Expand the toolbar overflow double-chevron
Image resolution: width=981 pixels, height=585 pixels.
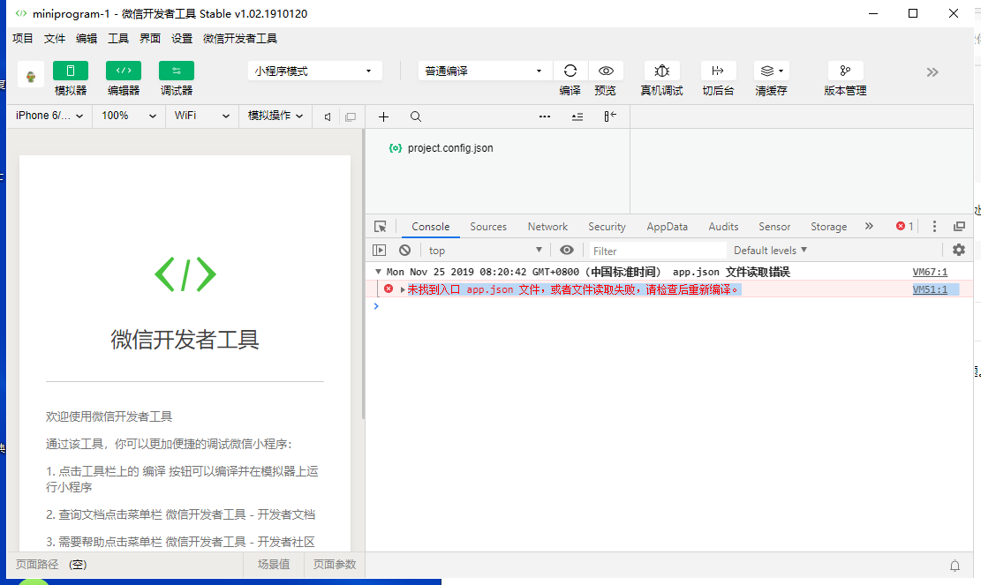(x=932, y=72)
